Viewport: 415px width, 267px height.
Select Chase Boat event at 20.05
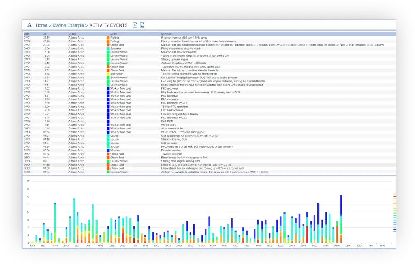pos(117,45)
